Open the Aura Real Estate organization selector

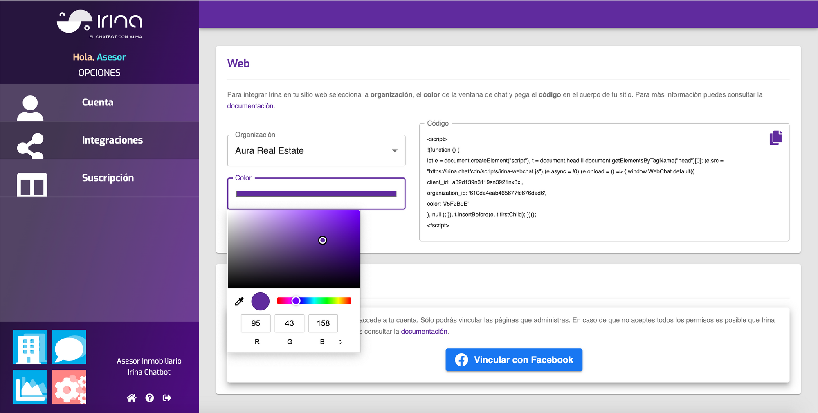click(x=316, y=150)
